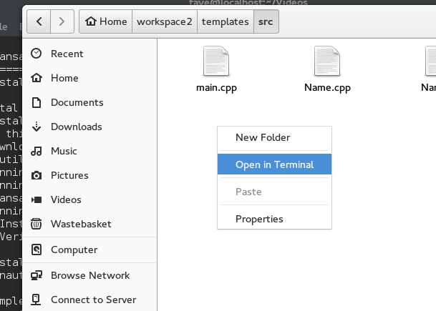Click the Name.cpp file name label
The height and width of the screenshot is (311, 436).
(x=327, y=88)
